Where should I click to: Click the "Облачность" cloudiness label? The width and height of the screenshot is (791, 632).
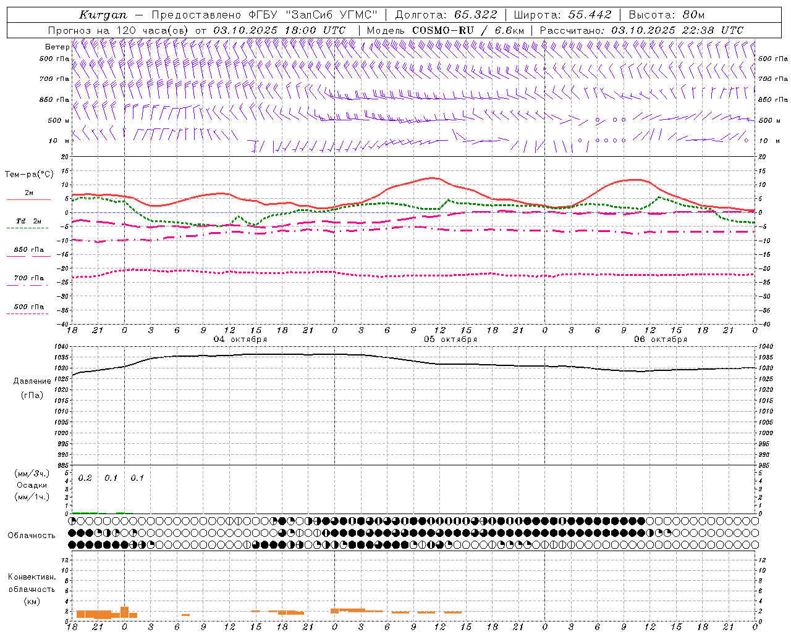[x=32, y=536]
